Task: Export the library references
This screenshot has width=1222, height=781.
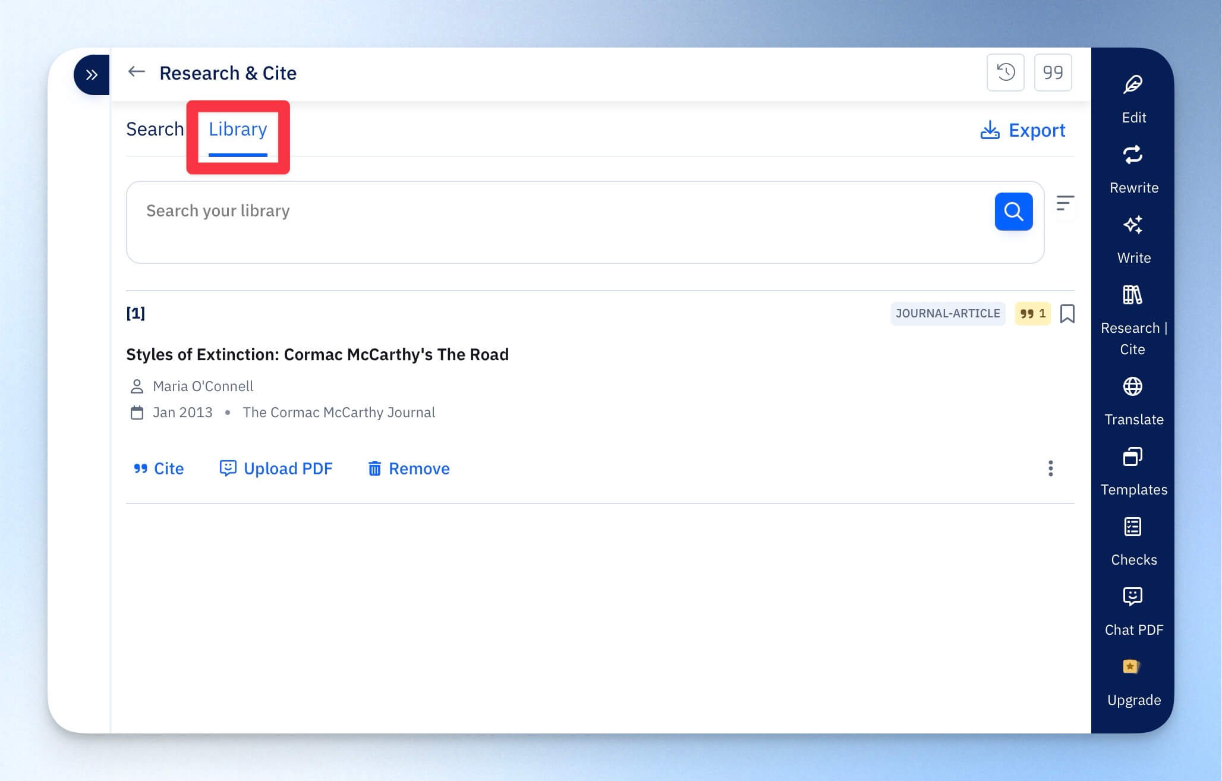Action: [x=1022, y=130]
